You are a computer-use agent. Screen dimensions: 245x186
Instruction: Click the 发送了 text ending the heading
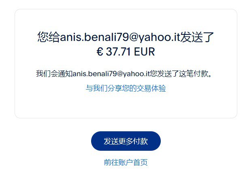[197, 37]
